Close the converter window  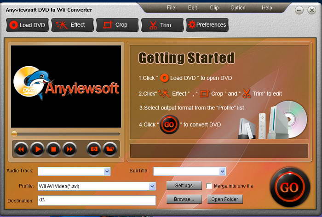click(x=312, y=10)
